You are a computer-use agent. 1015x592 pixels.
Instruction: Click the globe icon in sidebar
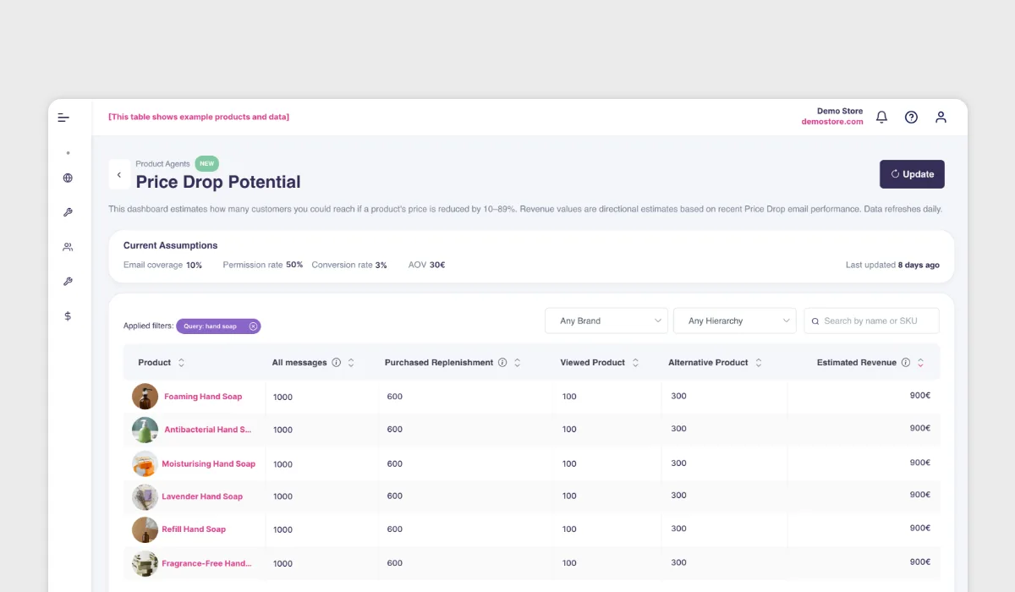click(68, 178)
